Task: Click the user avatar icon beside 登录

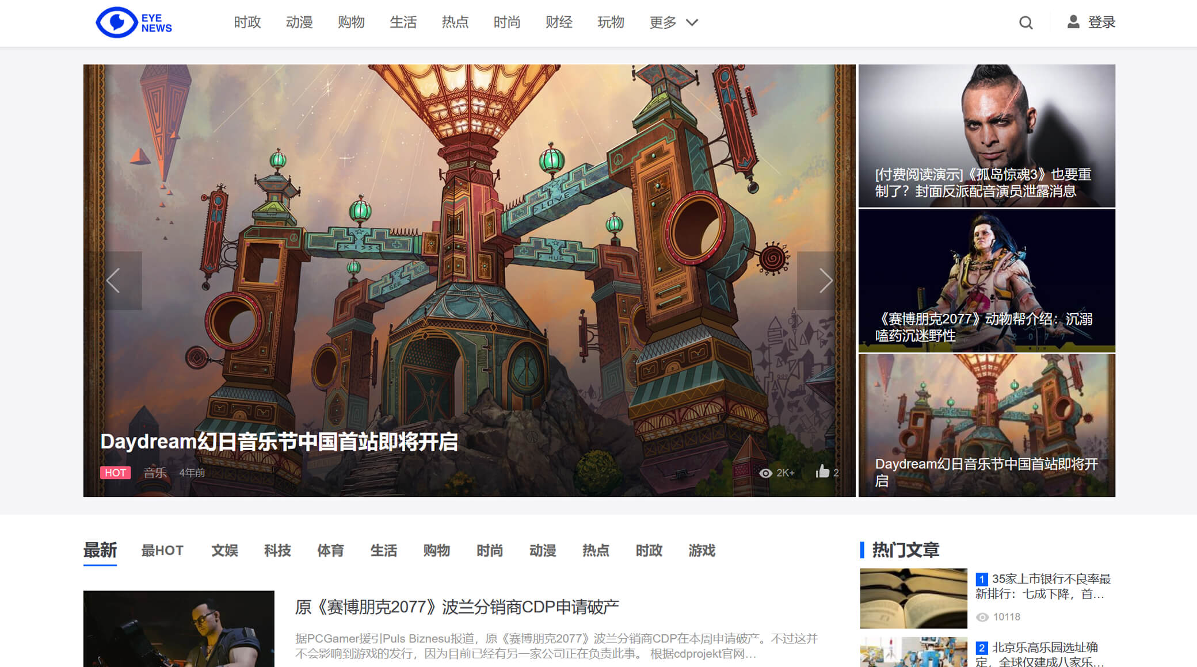Action: tap(1073, 22)
